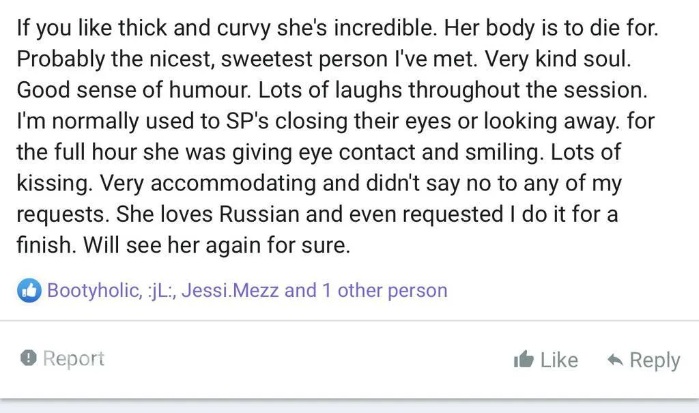Click the sentence 'Will see her again for sure.'
Image resolution: width=699 pixels, height=413 pixels.
coord(216,244)
